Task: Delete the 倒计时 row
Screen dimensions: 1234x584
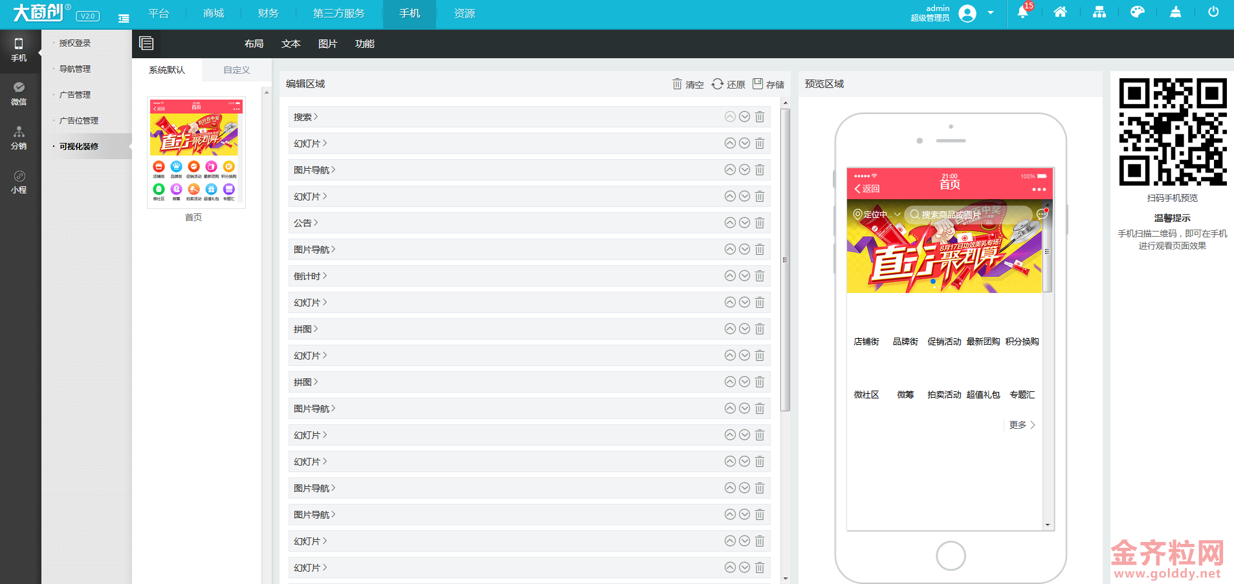Action: (x=760, y=276)
